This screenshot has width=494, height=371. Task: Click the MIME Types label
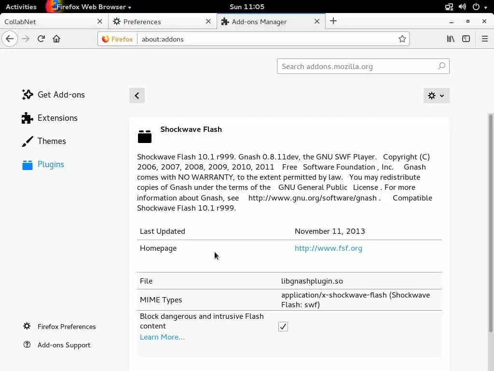tap(161, 300)
